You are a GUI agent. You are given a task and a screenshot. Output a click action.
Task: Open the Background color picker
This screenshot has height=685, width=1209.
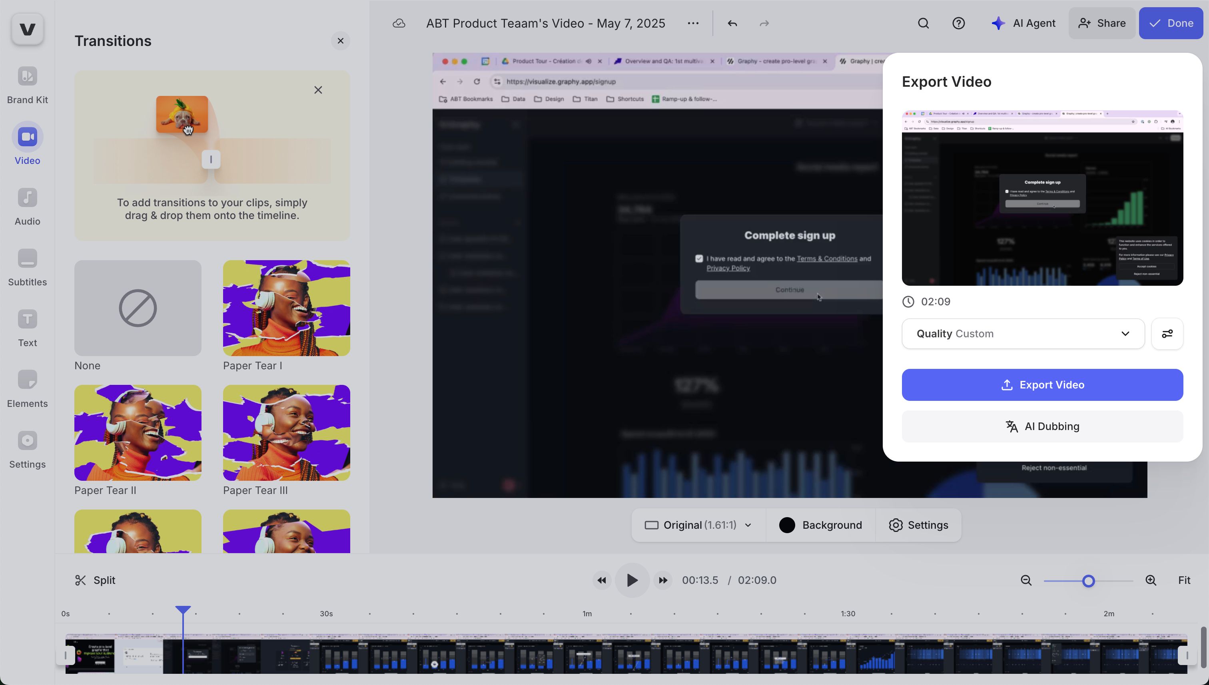click(x=820, y=525)
